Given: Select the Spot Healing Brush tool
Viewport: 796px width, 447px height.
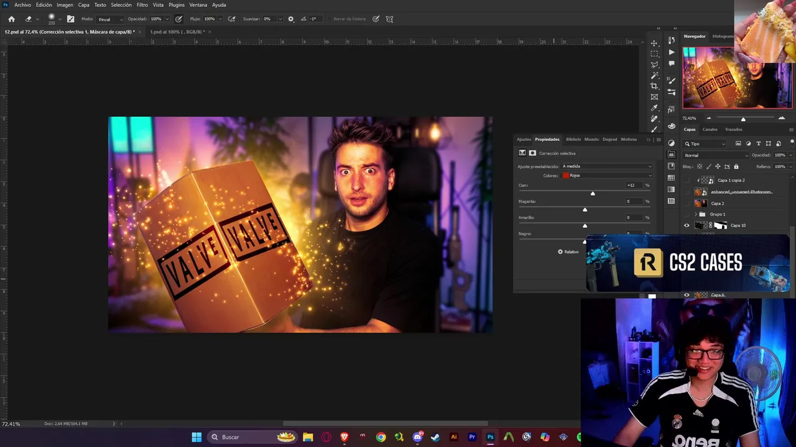Looking at the screenshot, I should click(x=654, y=119).
